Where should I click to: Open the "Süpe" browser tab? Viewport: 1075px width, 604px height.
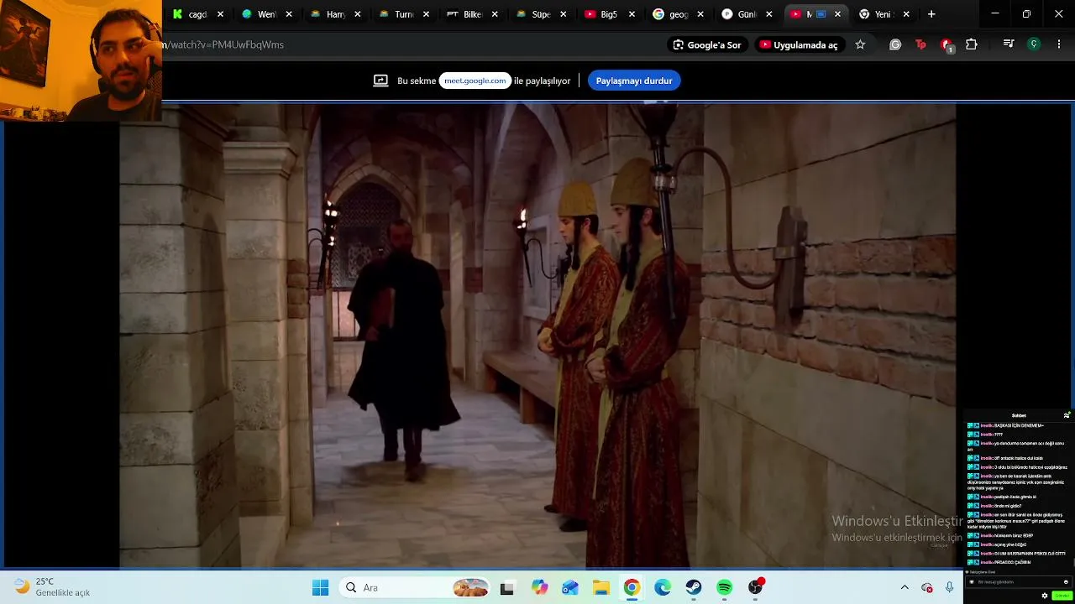(x=541, y=14)
